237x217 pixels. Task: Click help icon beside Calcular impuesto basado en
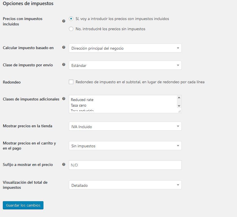[x=64, y=47]
